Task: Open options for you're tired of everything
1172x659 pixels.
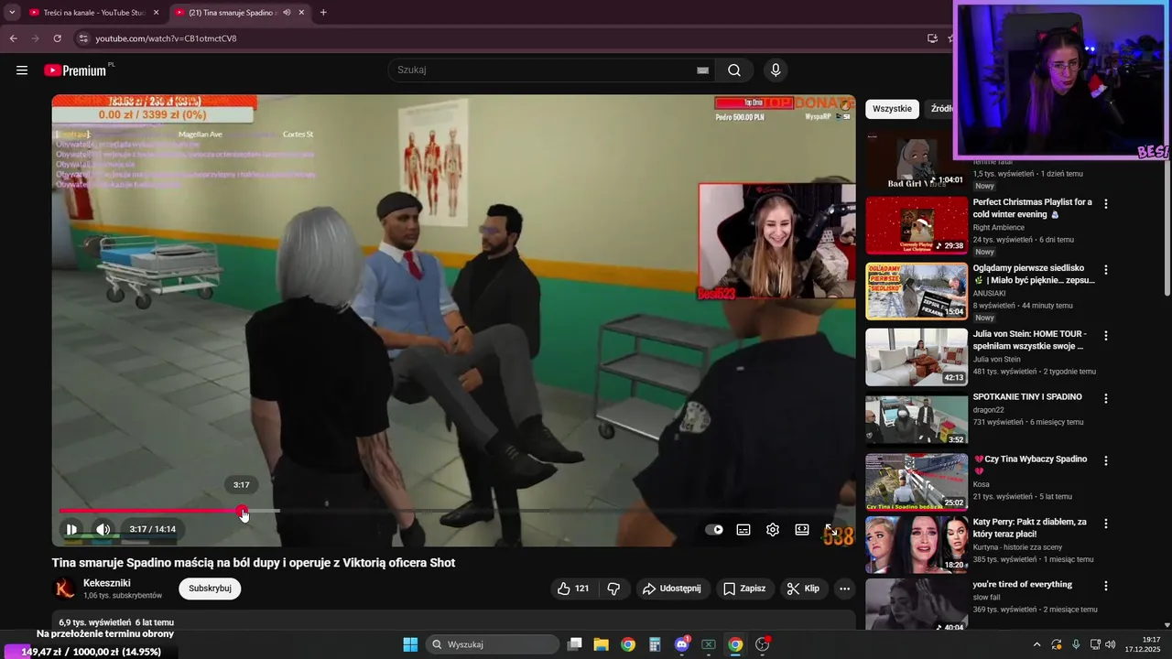Action: pos(1106,586)
